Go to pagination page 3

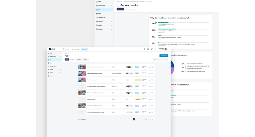tap(138, 119)
